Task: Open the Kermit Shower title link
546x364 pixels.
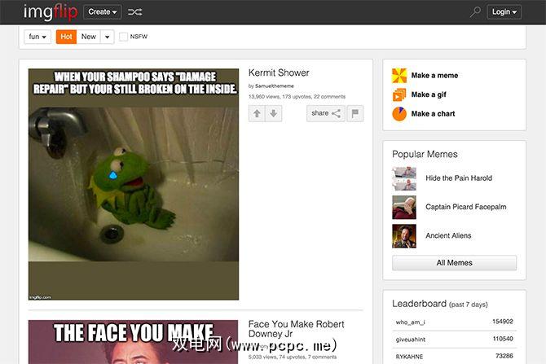Action: click(x=279, y=72)
